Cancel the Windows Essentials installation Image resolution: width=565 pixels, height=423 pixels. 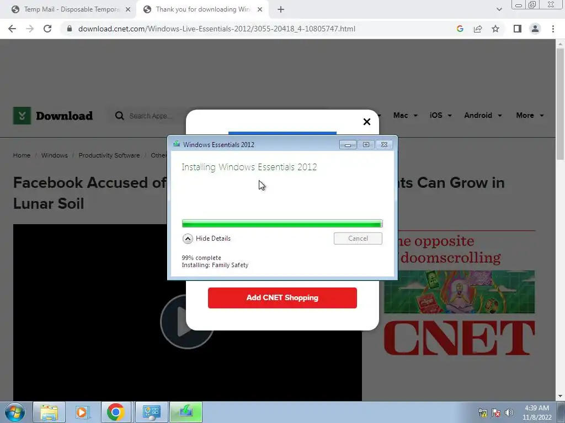(x=358, y=238)
